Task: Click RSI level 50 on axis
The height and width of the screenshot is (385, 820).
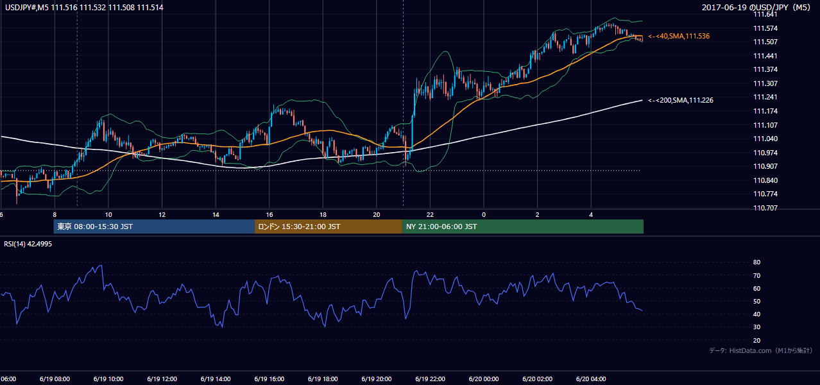Action: tap(757, 301)
